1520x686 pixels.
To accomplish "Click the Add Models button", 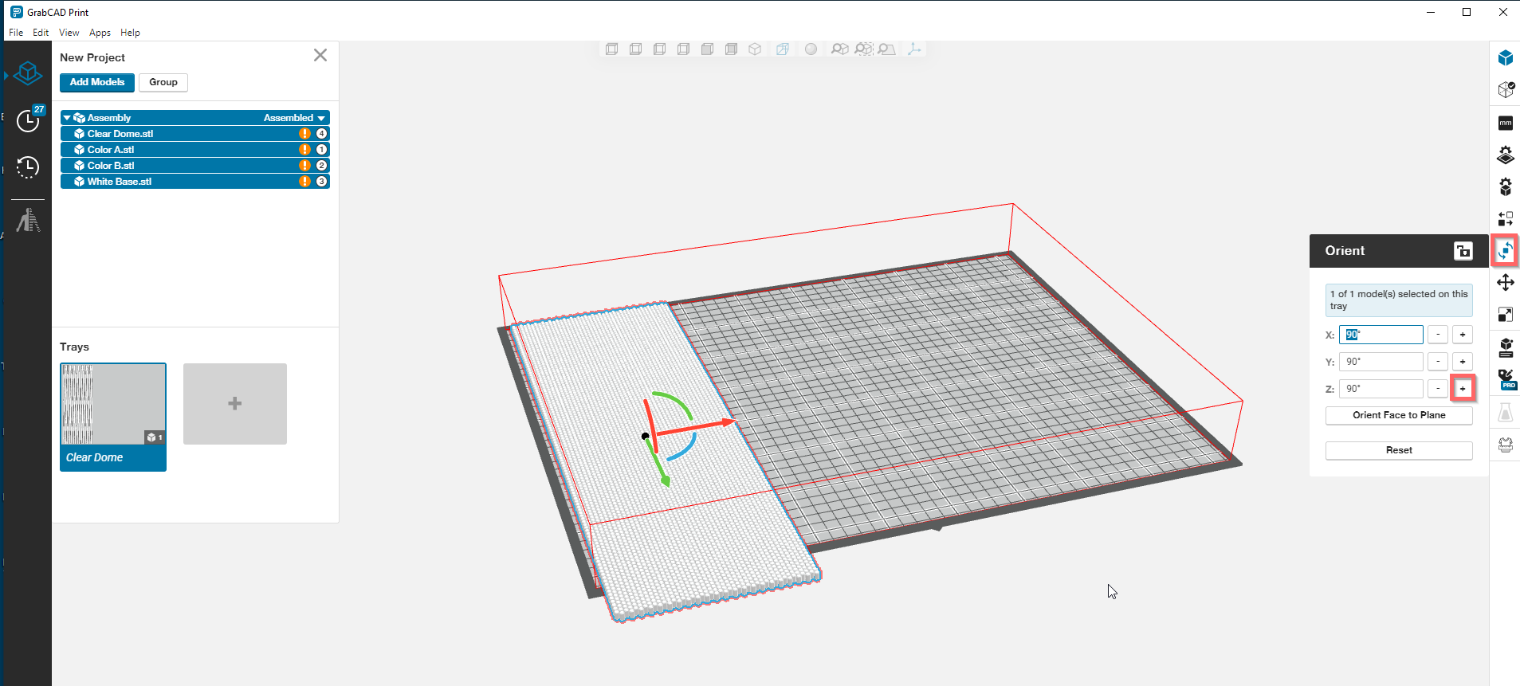I will pyautogui.click(x=96, y=82).
